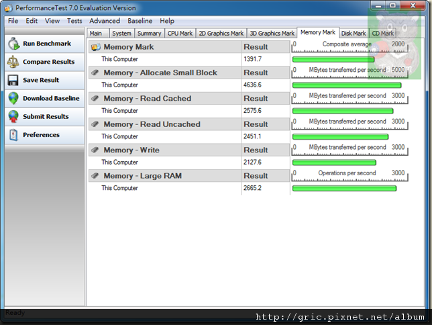Click the Memory Write chip icon
This screenshot has height=325, width=432.
pos(95,150)
